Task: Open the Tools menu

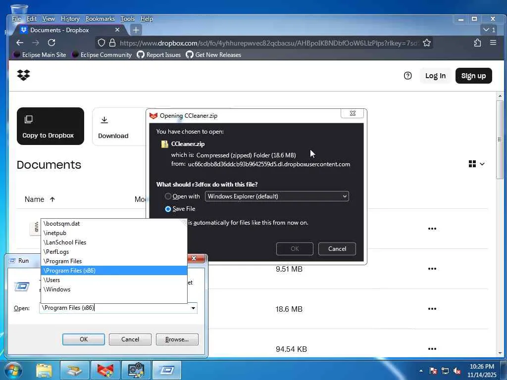Action: 127,19
